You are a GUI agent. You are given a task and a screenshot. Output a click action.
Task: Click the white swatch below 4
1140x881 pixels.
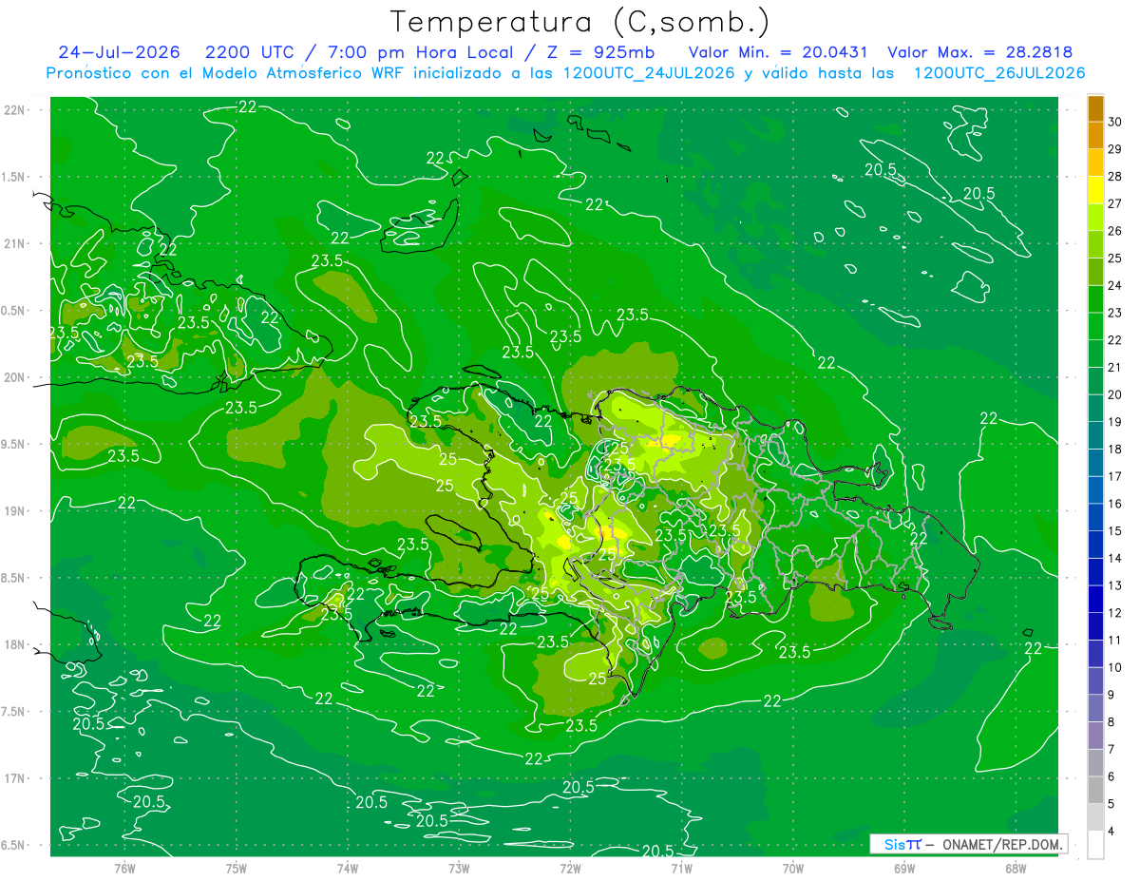click(1095, 845)
